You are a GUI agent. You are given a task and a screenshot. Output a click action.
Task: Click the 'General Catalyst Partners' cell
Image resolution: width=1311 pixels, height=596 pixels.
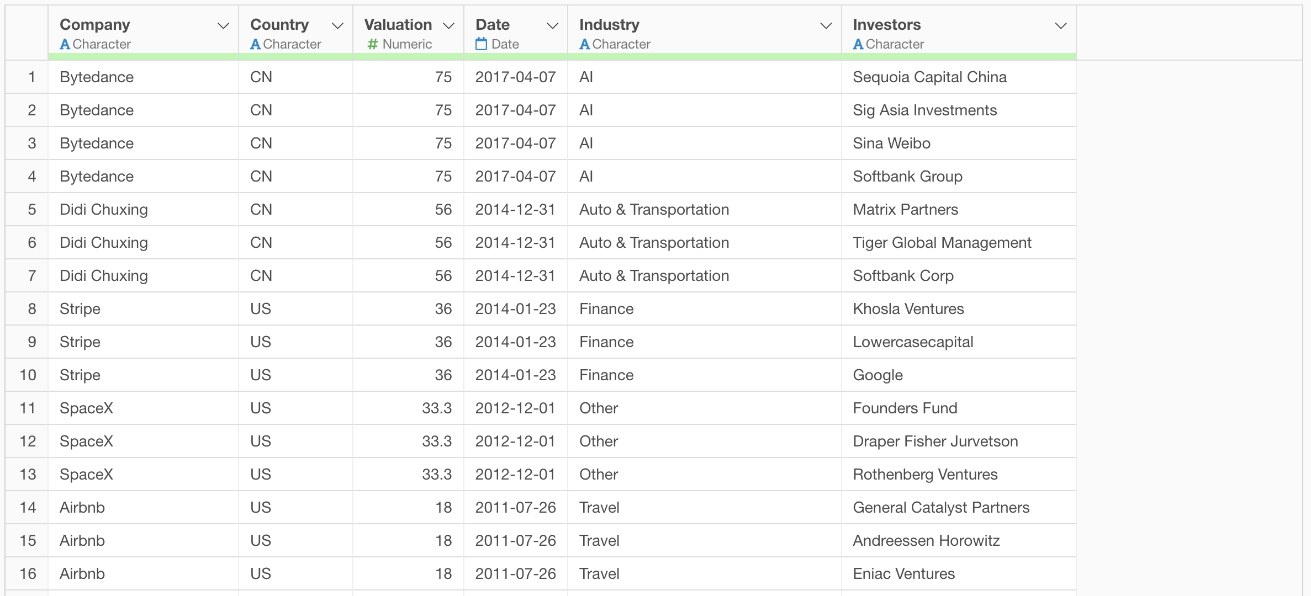959,508
